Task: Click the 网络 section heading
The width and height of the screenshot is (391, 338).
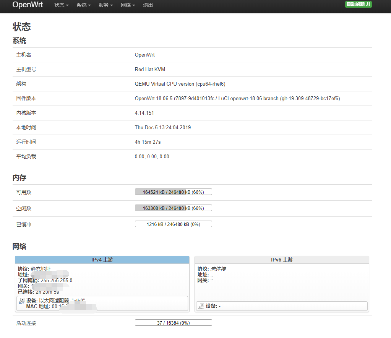Action: [x=19, y=247]
